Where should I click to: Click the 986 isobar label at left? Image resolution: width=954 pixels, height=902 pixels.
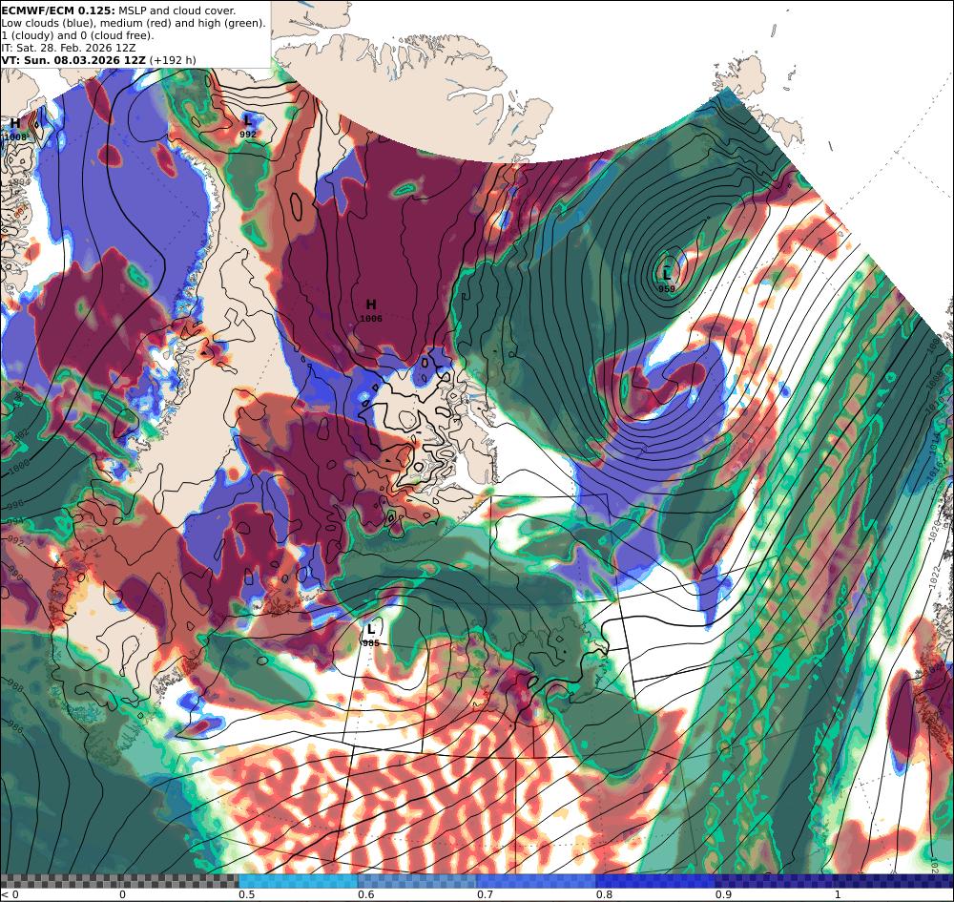click(x=16, y=725)
